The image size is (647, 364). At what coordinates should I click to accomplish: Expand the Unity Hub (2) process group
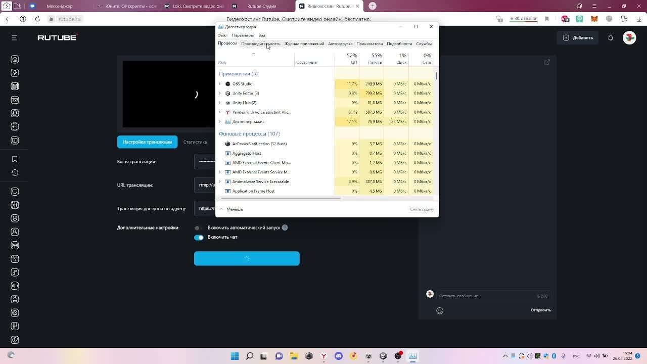point(219,103)
